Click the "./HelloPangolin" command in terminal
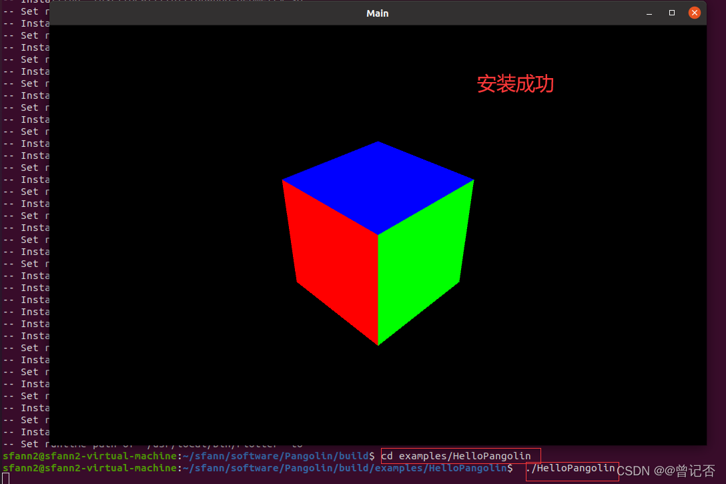726x484 pixels. (x=571, y=468)
